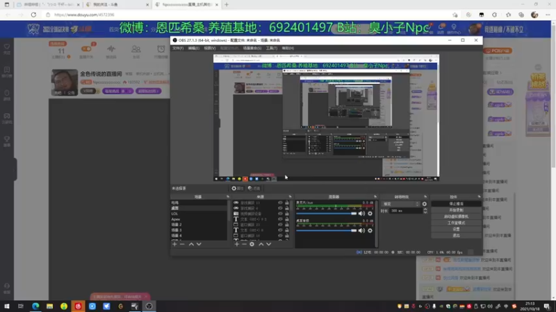Adjust second mixer channel volume slider
The height and width of the screenshot is (312, 556).
326,231
